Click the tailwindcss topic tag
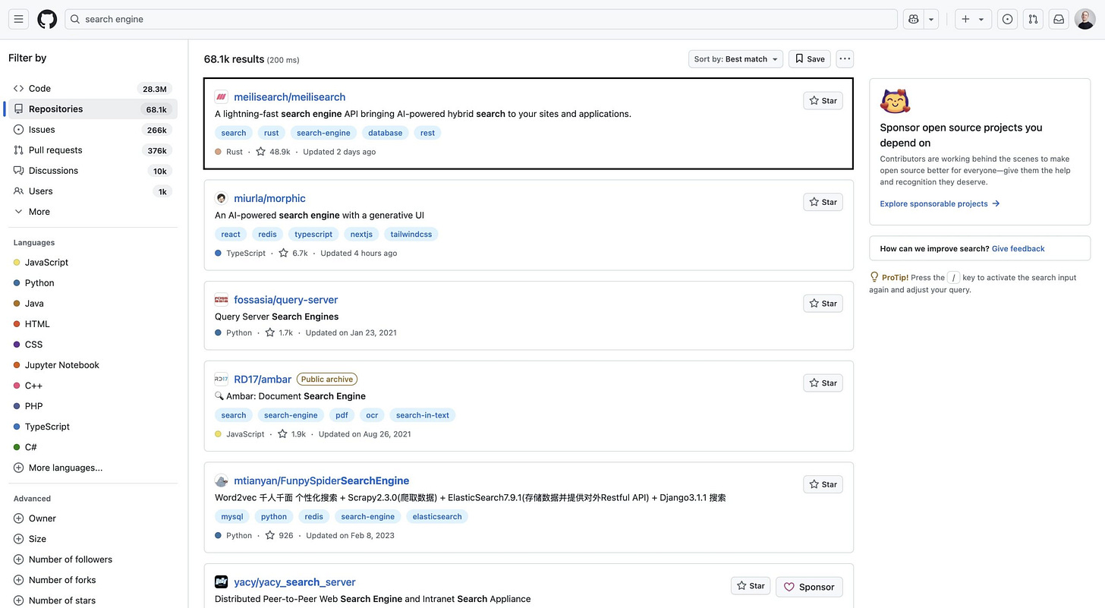 [x=411, y=235]
